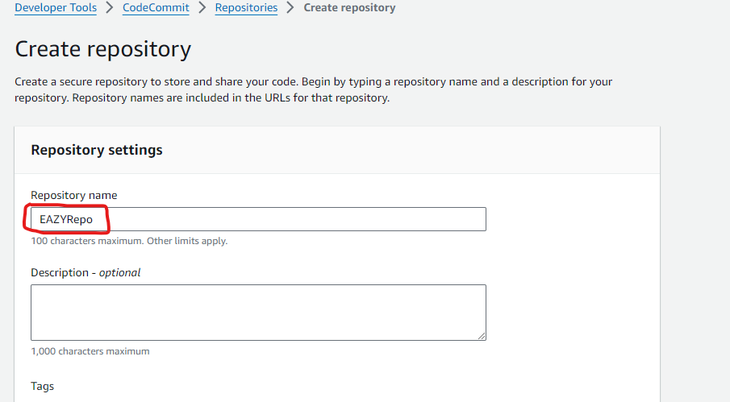Click the Other limits apply text
Image resolution: width=730 pixels, height=402 pixels.
pos(187,241)
